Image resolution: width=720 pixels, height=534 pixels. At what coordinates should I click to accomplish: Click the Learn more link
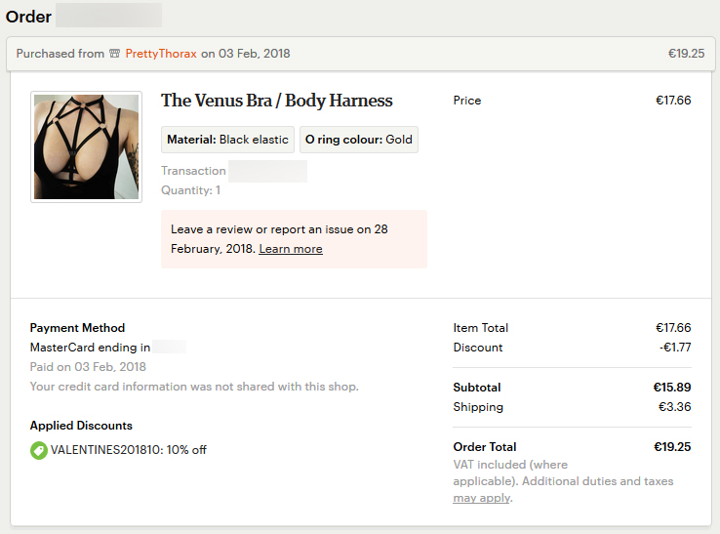point(291,249)
